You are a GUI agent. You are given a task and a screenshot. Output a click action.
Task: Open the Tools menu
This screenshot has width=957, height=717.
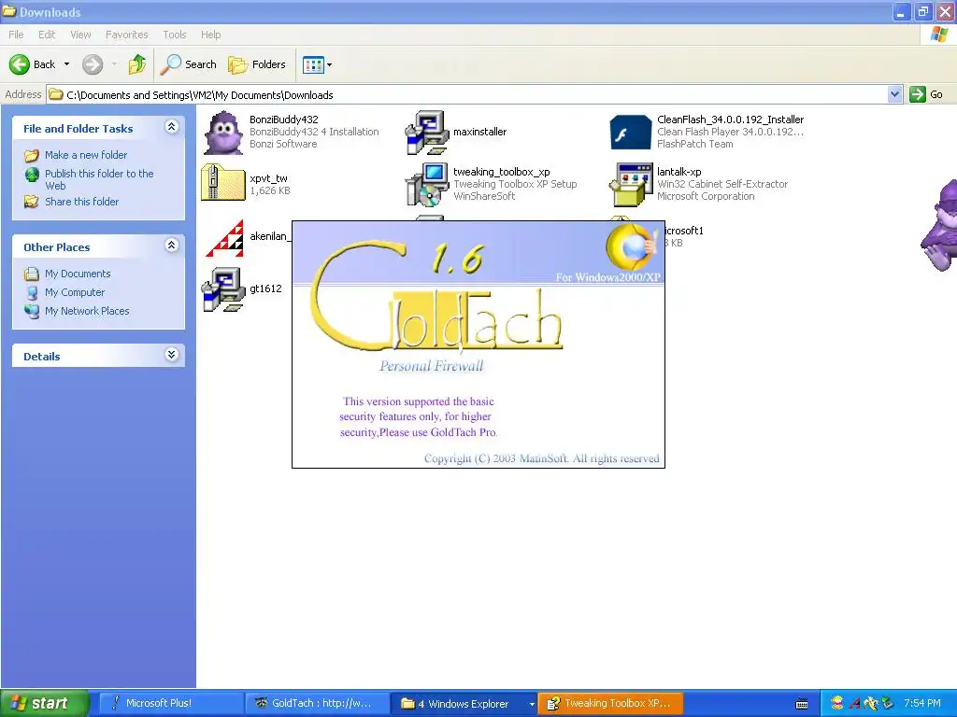pos(174,35)
